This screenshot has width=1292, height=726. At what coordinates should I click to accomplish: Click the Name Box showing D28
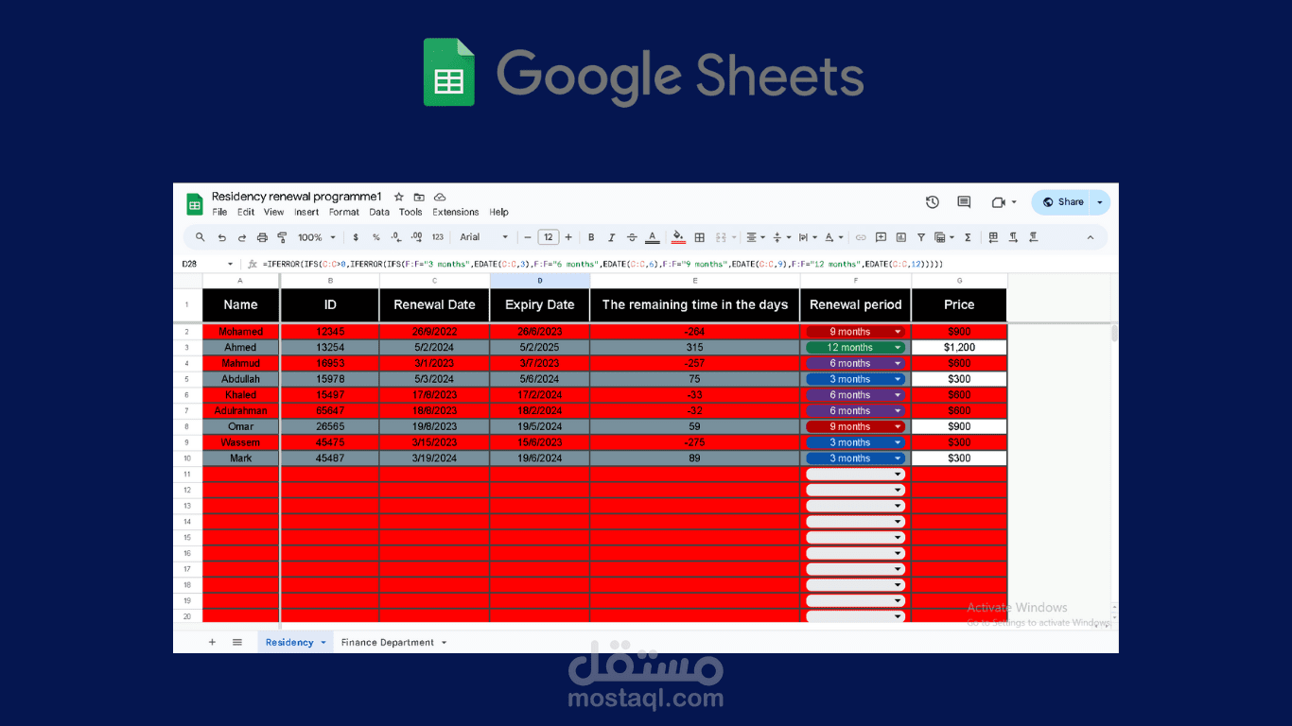click(207, 264)
